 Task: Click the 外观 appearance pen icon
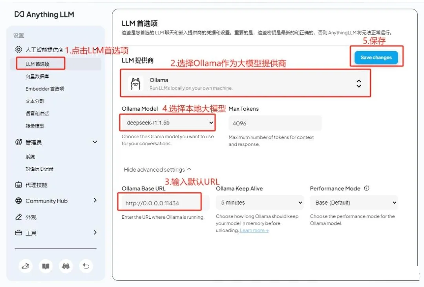[18, 217]
